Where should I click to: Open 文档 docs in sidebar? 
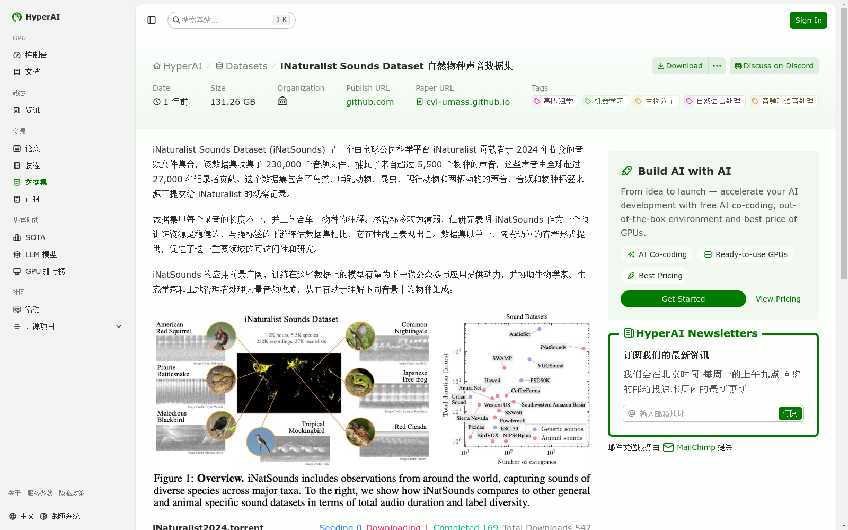coord(68,72)
